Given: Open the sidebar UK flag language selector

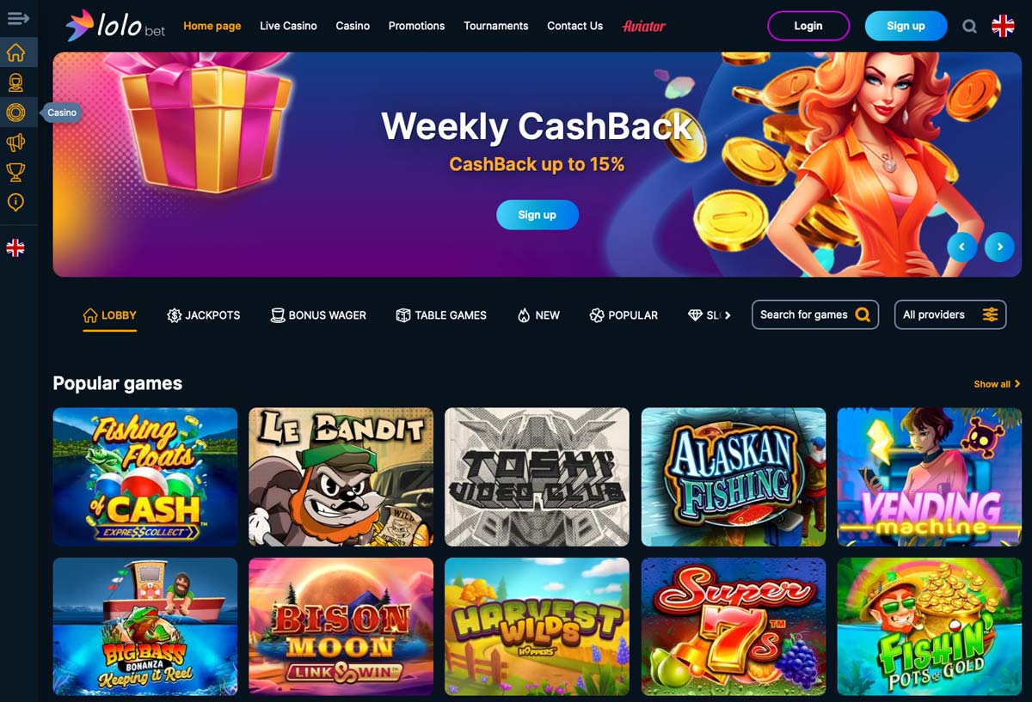Looking at the screenshot, I should coord(15,248).
